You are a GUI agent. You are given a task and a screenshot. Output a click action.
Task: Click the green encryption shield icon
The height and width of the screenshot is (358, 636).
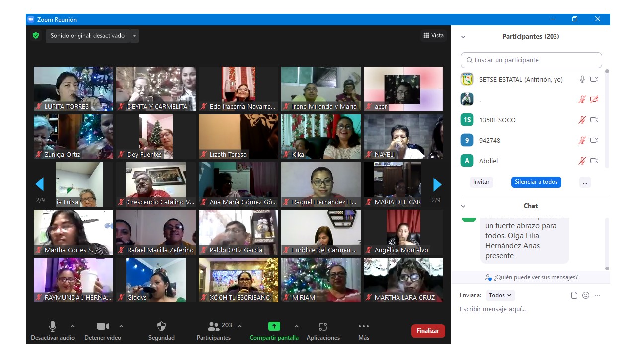tap(36, 35)
